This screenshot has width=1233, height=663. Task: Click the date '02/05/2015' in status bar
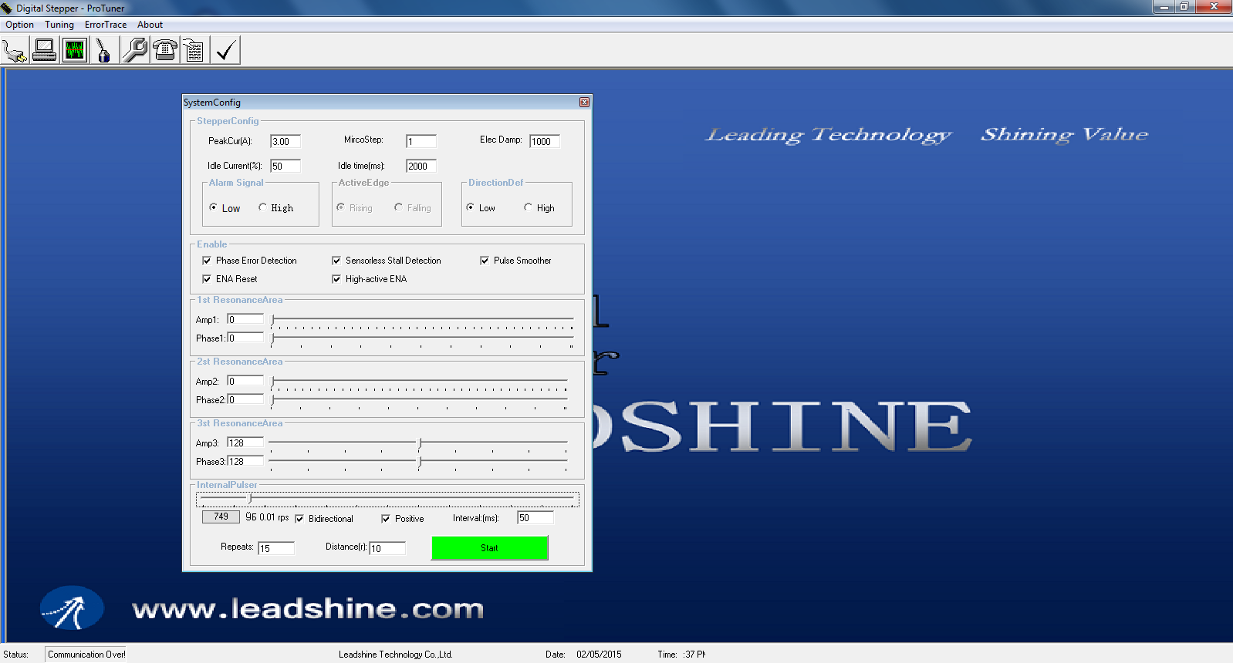(599, 655)
